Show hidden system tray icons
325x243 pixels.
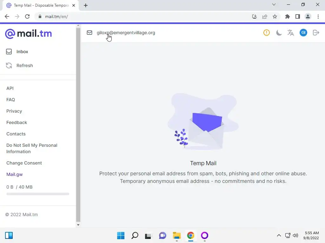click(279, 235)
